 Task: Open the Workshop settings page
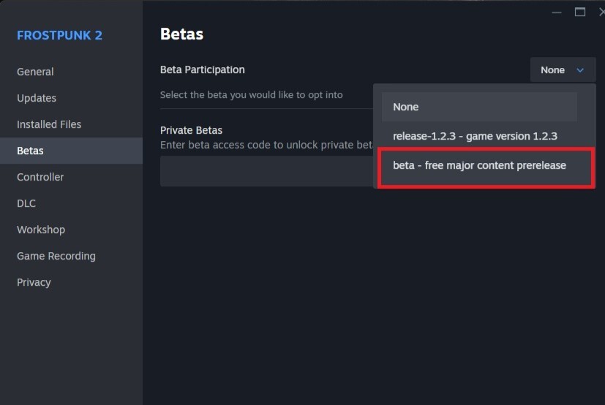[41, 230]
